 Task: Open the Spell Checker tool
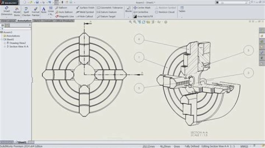point(26,11)
